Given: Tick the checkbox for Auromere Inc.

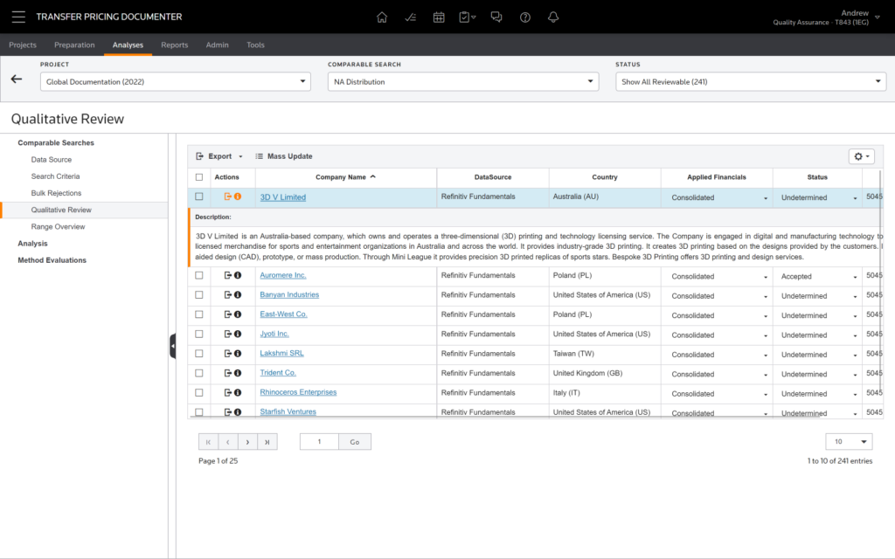Looking at the screenshot, I should pos(199,276).
